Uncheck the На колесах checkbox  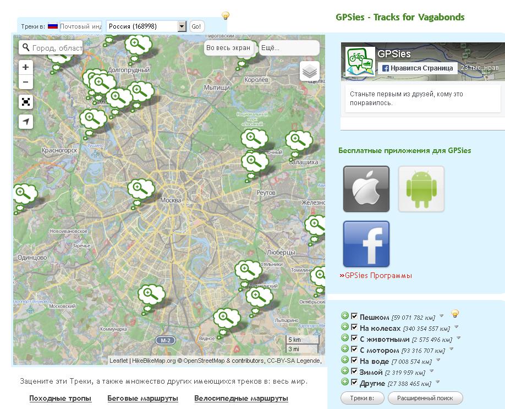point(354,327)
